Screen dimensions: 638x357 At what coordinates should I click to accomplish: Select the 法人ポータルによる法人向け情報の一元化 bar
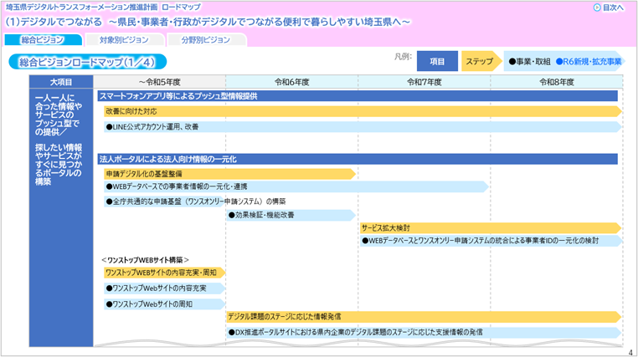[358, 159]
